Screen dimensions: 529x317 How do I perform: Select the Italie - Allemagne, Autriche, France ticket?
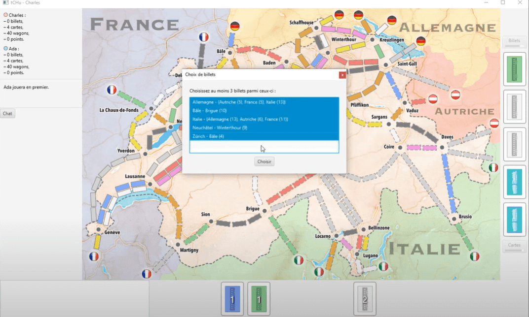pos(264,119)
